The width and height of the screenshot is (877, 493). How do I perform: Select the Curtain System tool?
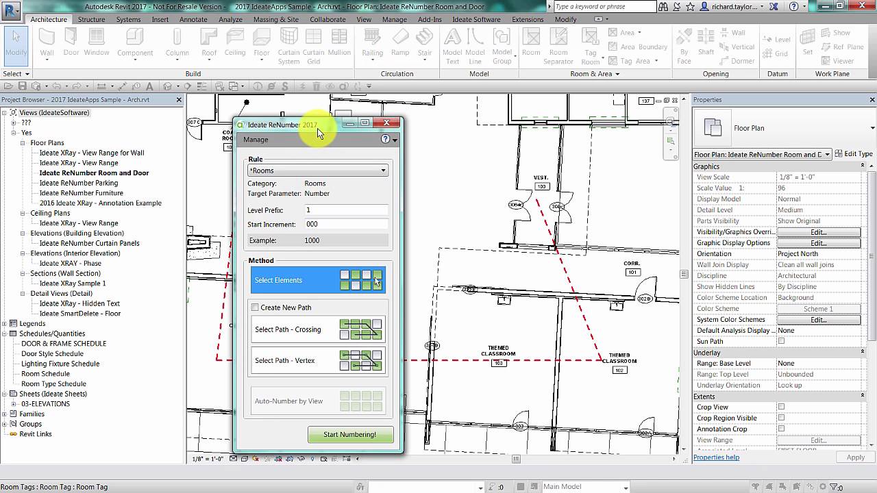tap(288, 47)
